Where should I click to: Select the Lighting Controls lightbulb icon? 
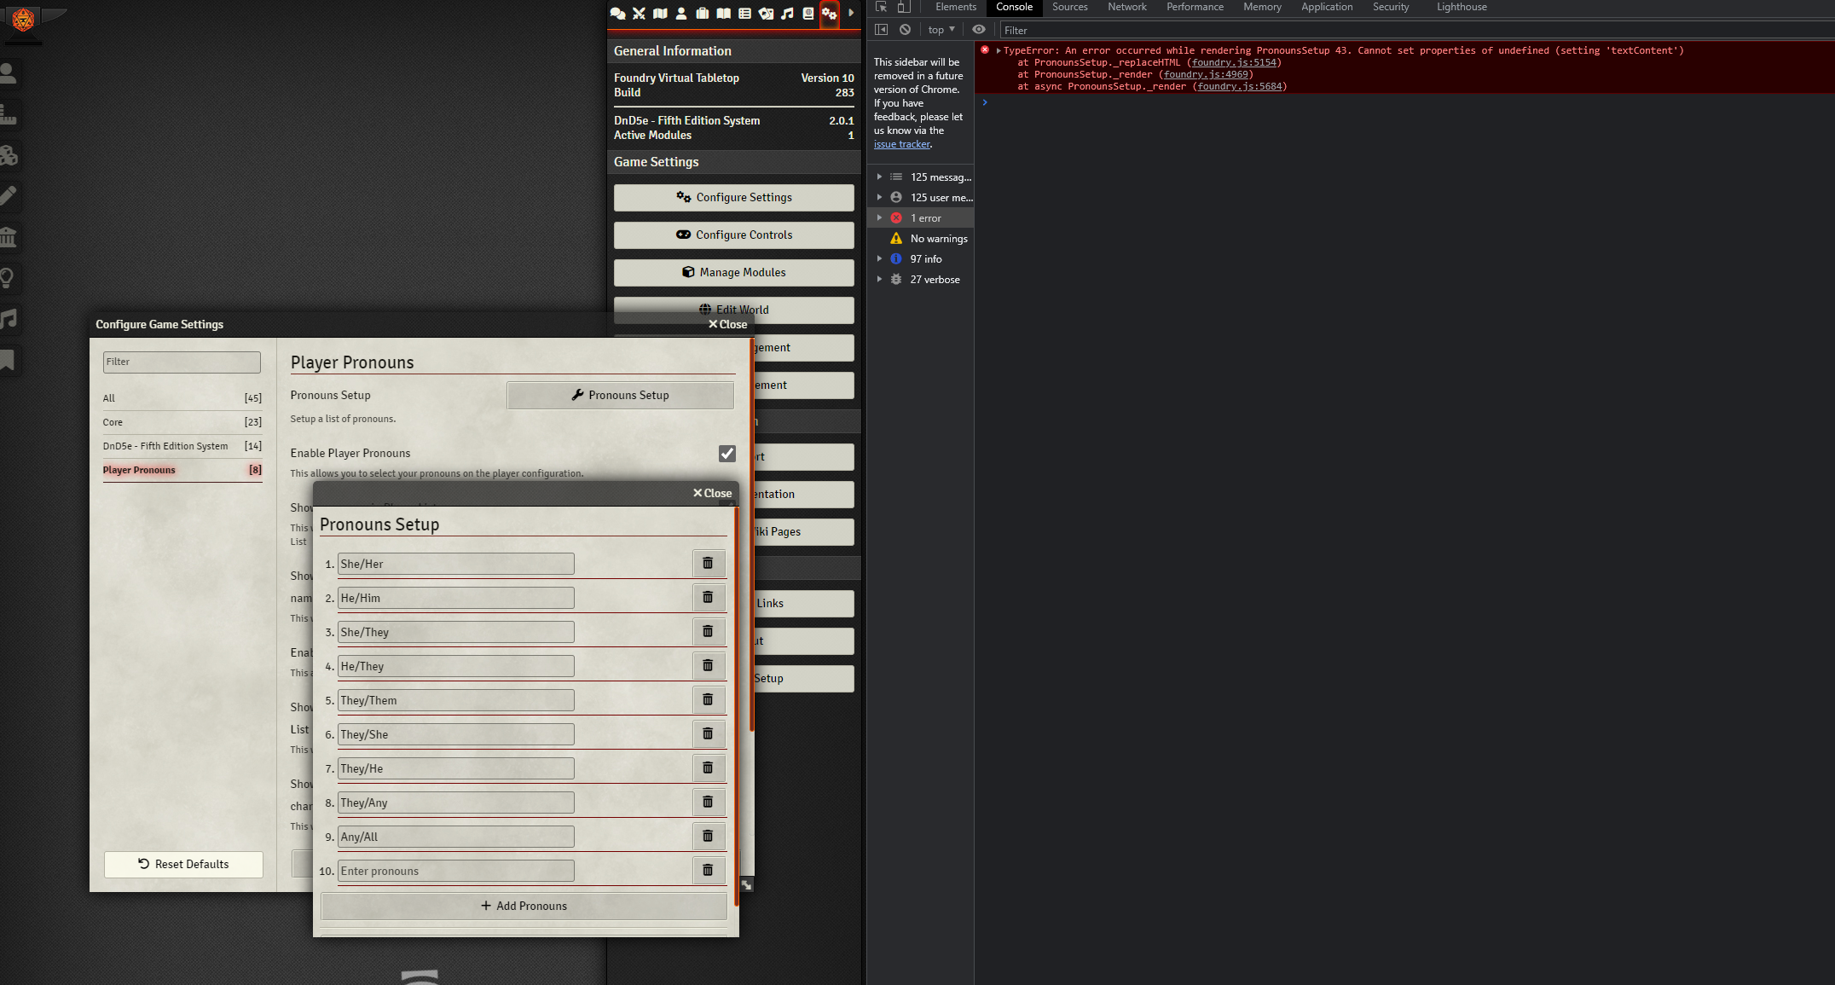coord(10,277)
